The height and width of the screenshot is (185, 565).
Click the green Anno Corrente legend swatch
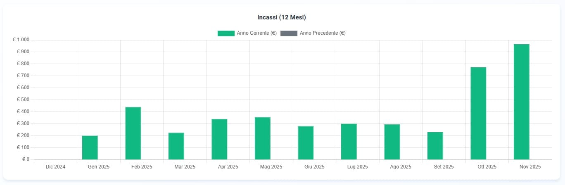(226, 33)
